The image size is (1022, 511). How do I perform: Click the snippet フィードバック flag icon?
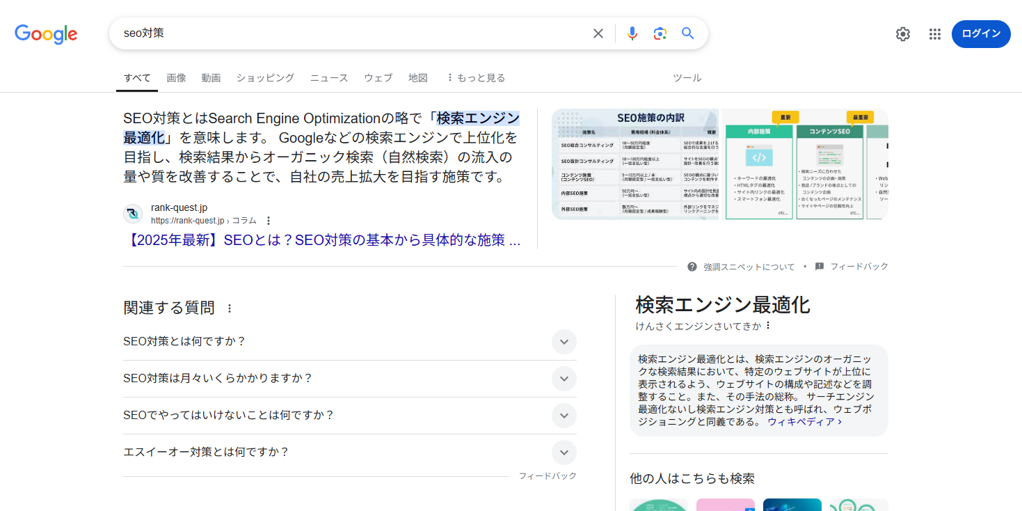[x=820, y=267]
